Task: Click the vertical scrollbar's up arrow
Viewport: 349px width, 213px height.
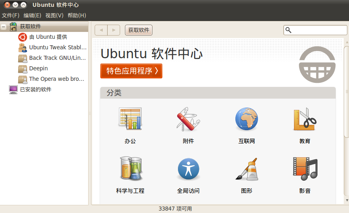Action: [x=347, y=42]
